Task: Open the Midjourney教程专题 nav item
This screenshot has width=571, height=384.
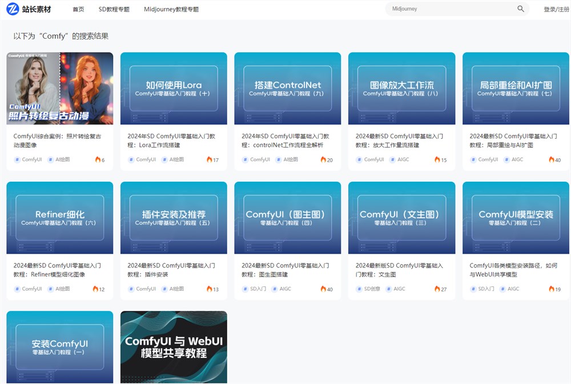Action: tap(171, 9)
